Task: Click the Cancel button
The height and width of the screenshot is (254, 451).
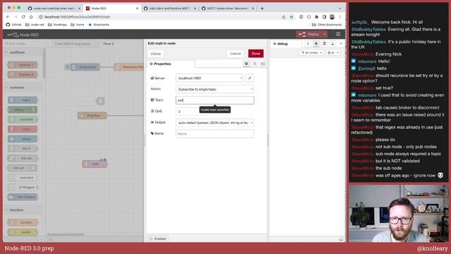Action: (x=235, y=54)
